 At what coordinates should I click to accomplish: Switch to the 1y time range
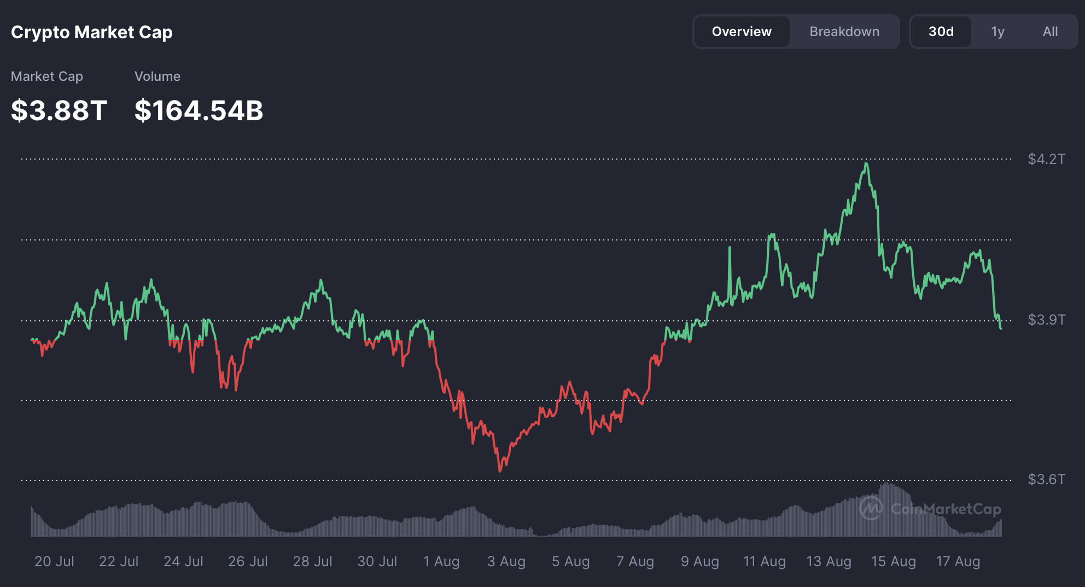click(997, 31)
